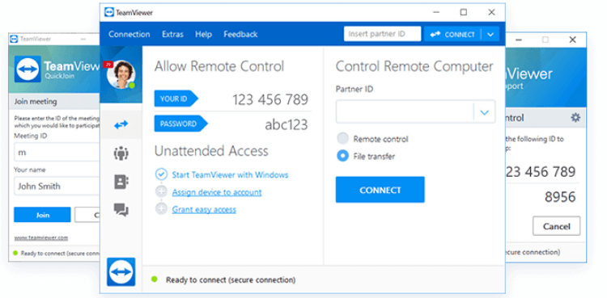This screenshot has width=607, height=298.
Task: Click the Start TeamViewer with Windows text
Action: click(x=231, y=174)
